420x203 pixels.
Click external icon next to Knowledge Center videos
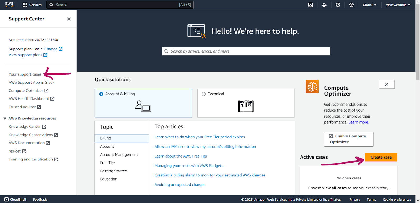click(56, 135)
